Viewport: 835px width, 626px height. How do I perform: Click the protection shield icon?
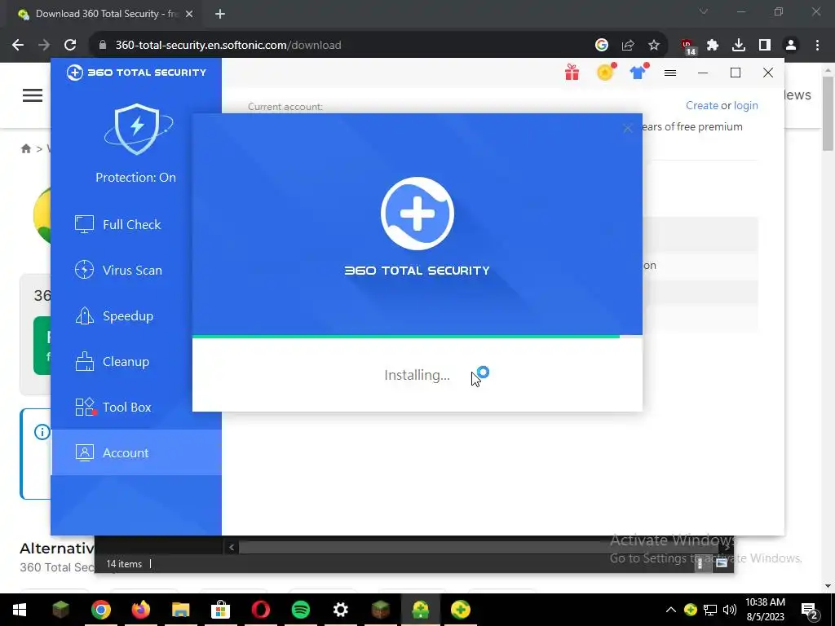click(138, 129)
